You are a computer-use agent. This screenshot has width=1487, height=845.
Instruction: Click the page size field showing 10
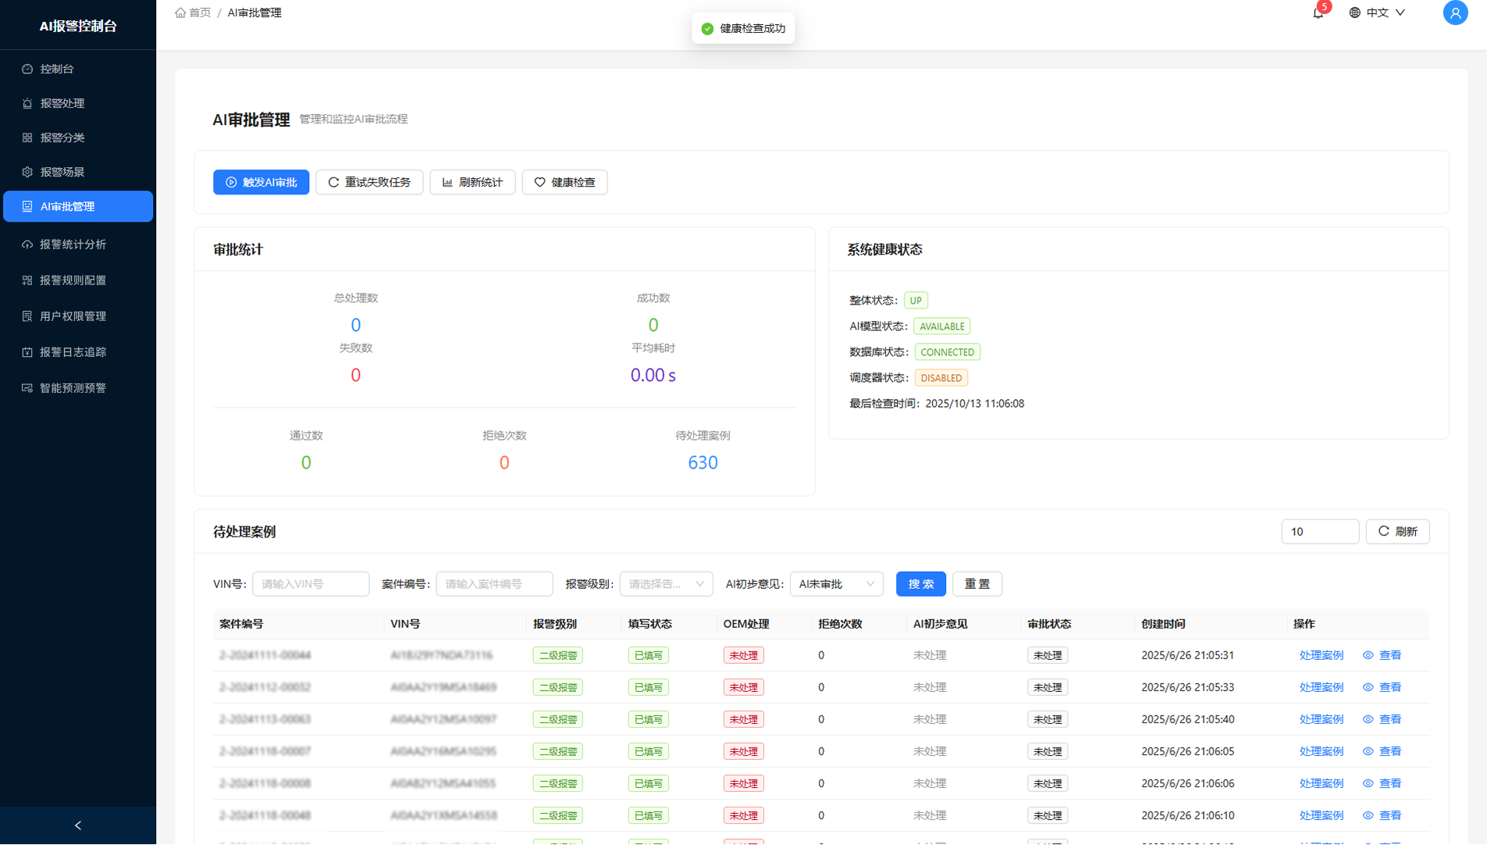[x=1319, y=532]
